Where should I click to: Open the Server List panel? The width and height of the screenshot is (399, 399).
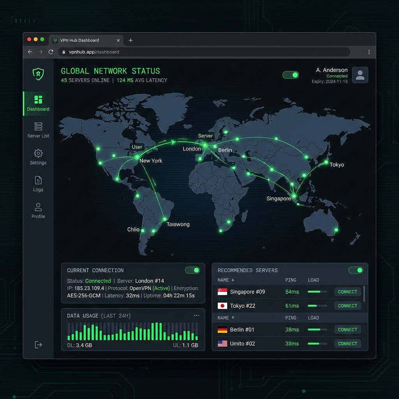tap(38, 131)
